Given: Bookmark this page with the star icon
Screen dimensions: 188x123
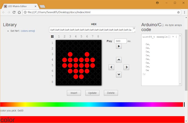Looking at the screenshot, I should [178, 12].
